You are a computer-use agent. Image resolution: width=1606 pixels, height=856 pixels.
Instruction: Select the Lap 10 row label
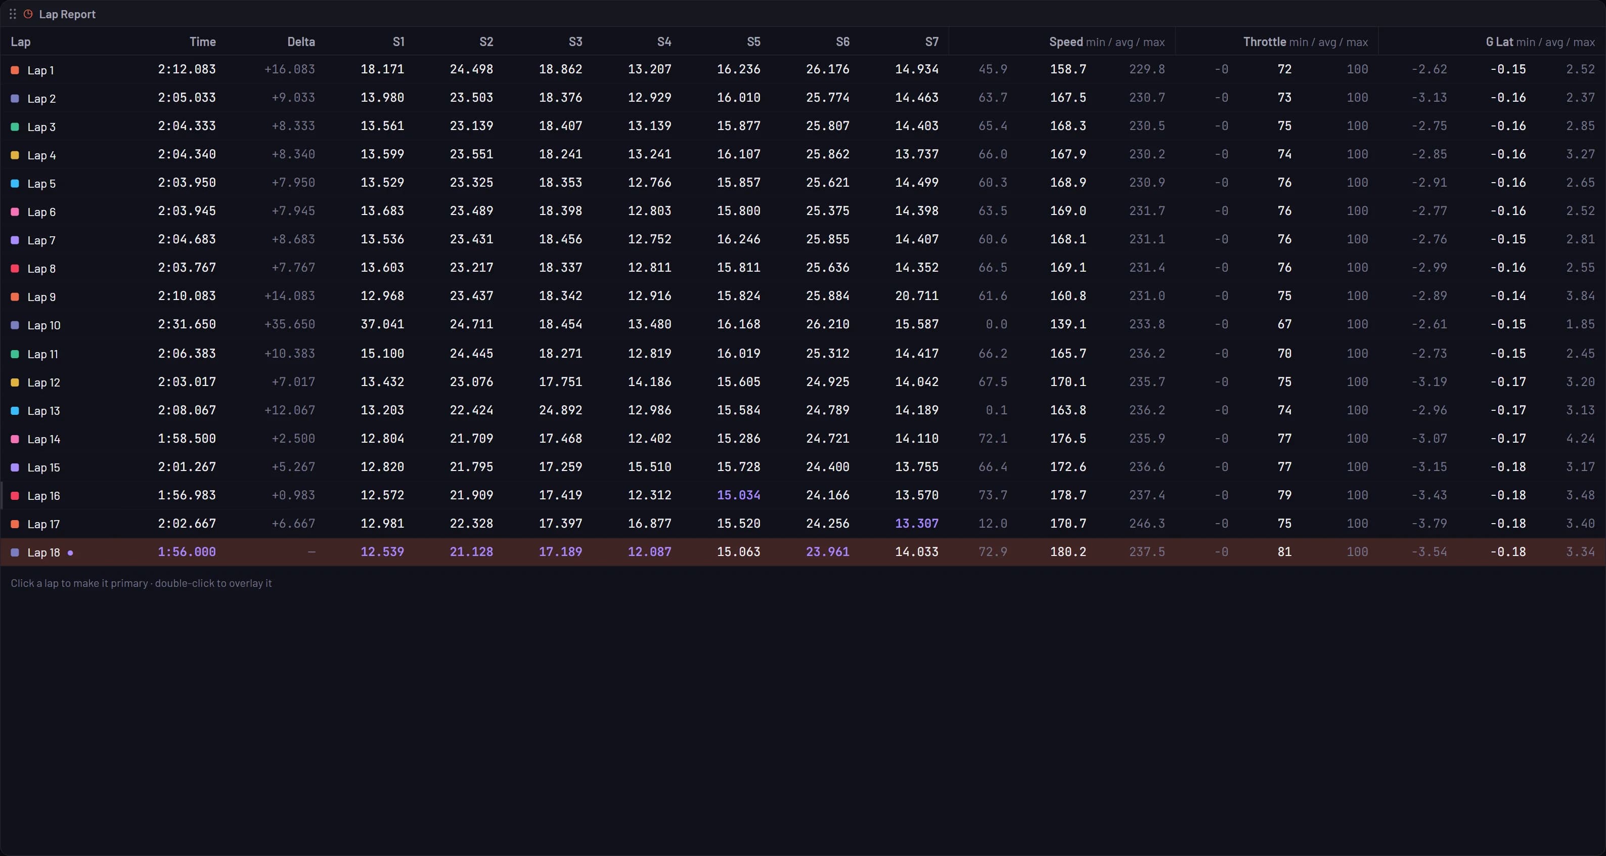pos(43,326)
